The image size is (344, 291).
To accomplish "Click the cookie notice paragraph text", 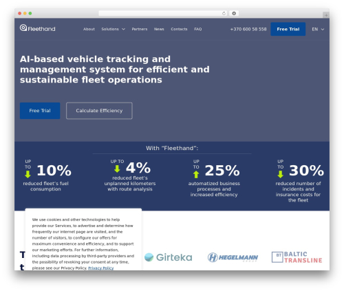I will (x=83, y=244).
